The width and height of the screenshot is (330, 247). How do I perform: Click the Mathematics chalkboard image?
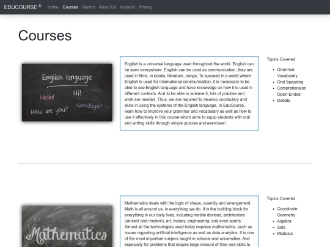67,226
